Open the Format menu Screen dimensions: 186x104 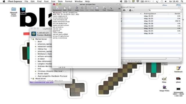coord(69,1)
